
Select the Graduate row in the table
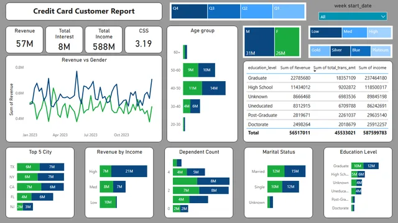[x=317, y=78]
